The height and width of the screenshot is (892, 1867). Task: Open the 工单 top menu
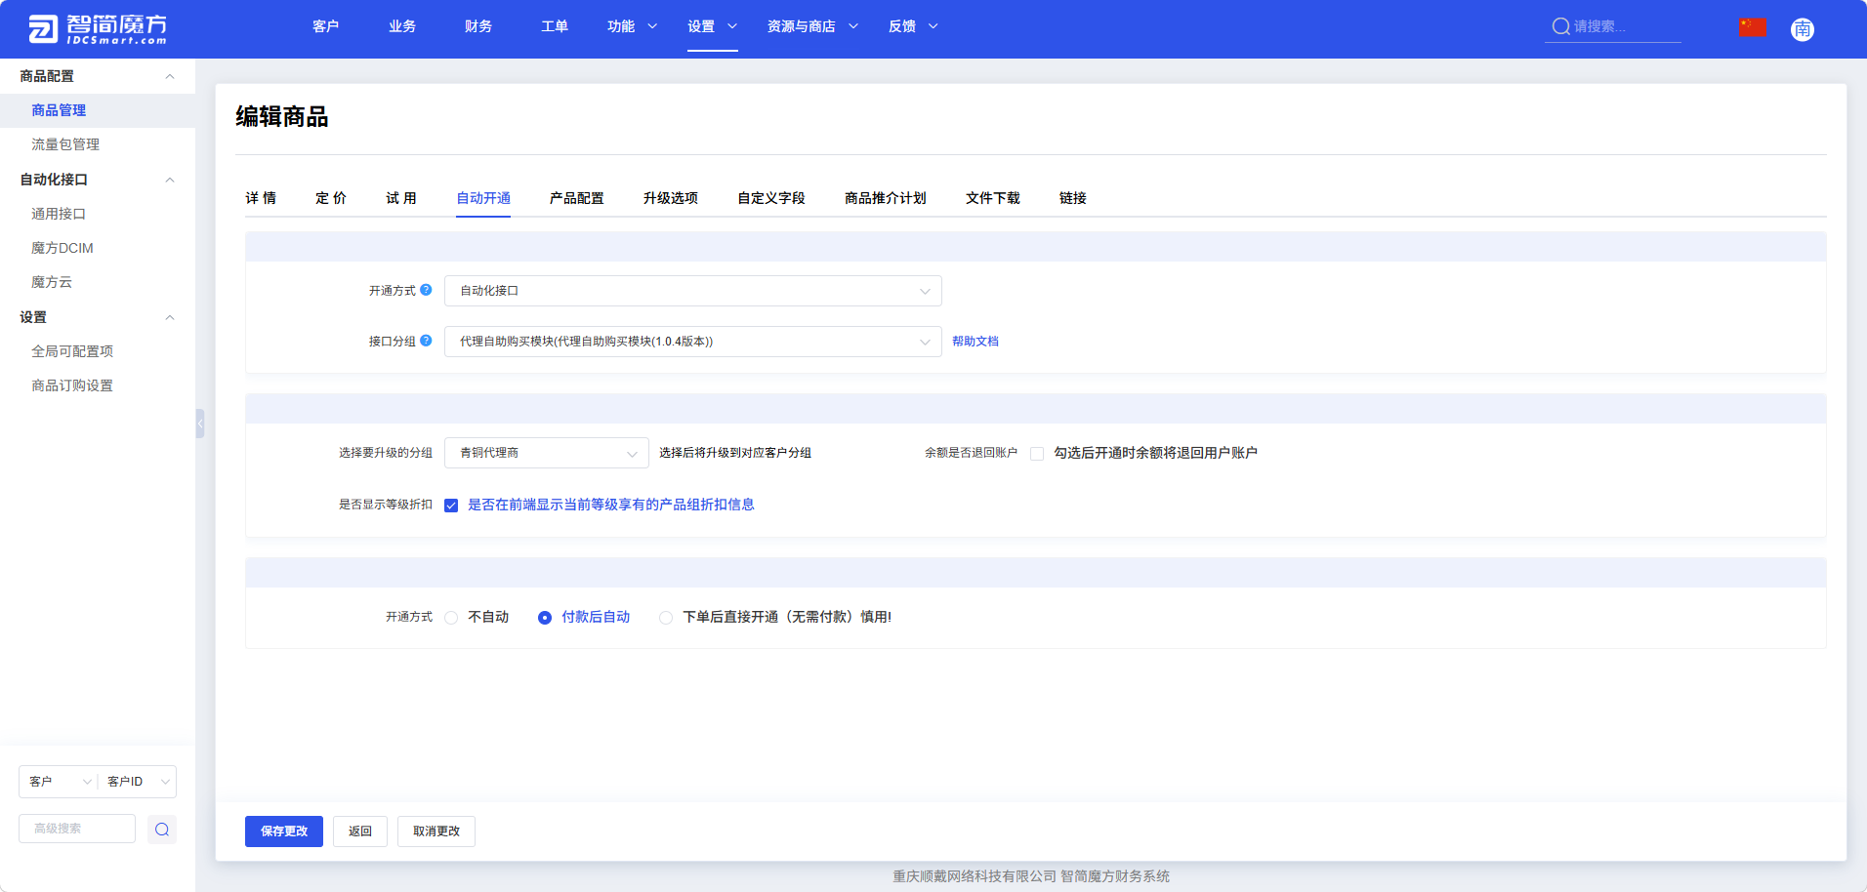pos(555,26)
